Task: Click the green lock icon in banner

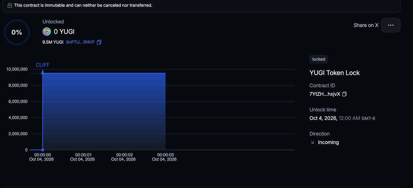Action: (9, 5)
